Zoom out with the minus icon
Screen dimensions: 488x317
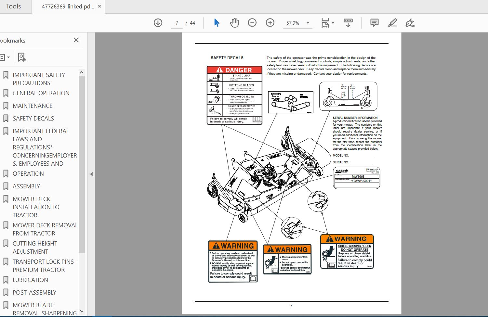click(x=252, y=23)
